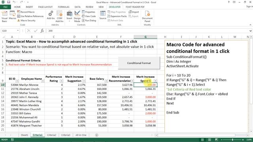The image size is (253, 142).
Task: Switch to the Criteria2 sheet tab
Action: pyautogui.click(x=51, y=135)
